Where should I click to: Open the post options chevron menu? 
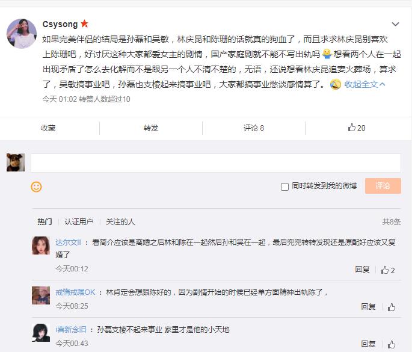395,25
